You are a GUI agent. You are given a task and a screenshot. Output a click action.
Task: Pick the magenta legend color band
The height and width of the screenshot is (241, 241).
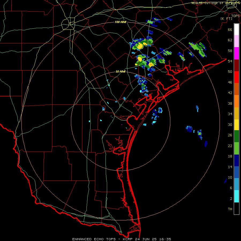point(236,53)
